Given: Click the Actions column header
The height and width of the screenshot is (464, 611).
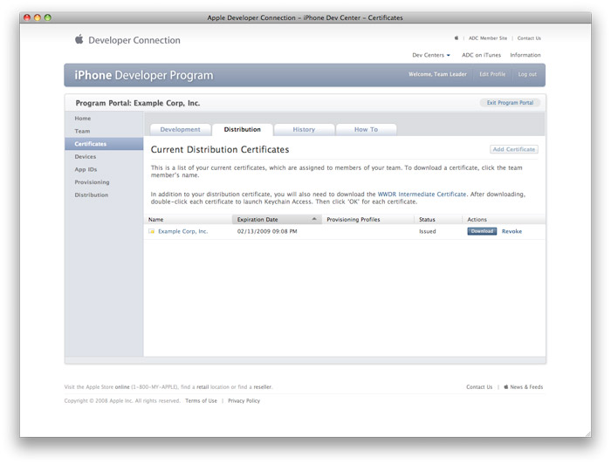Looking at the screenshot, I should tap(504, 220).
